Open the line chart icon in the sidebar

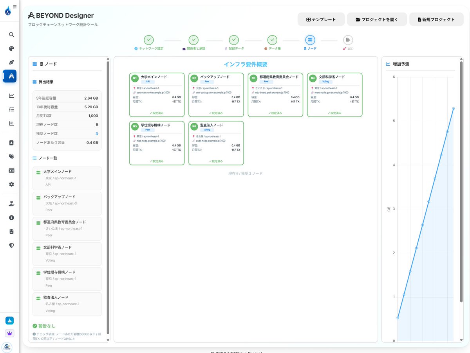coord(11,96)
